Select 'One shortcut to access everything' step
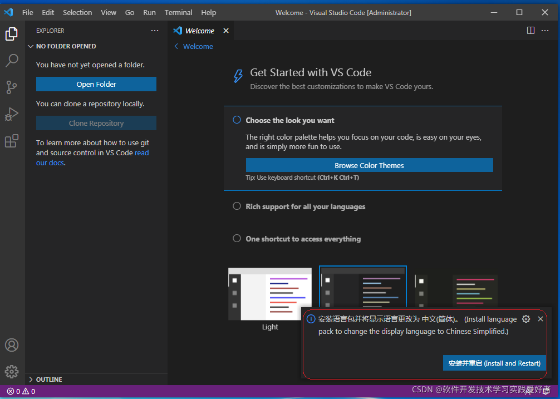Screen dimensions: 560x399 pos(297,239)
